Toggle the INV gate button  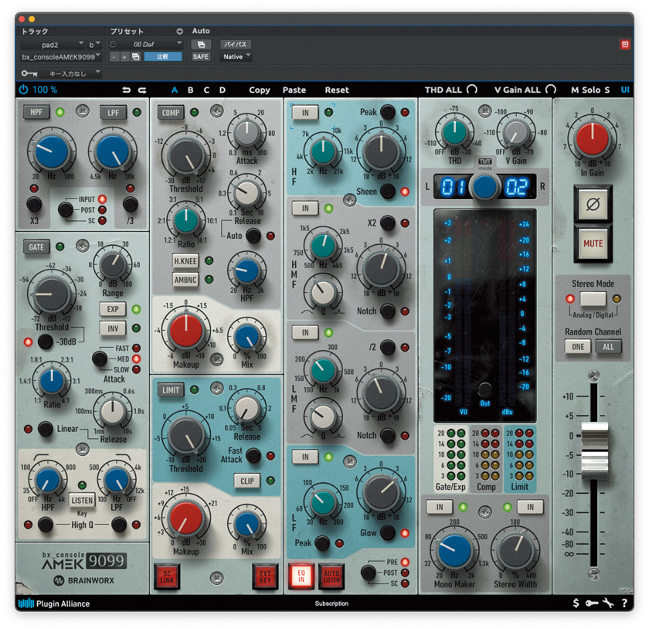point(113,328)
